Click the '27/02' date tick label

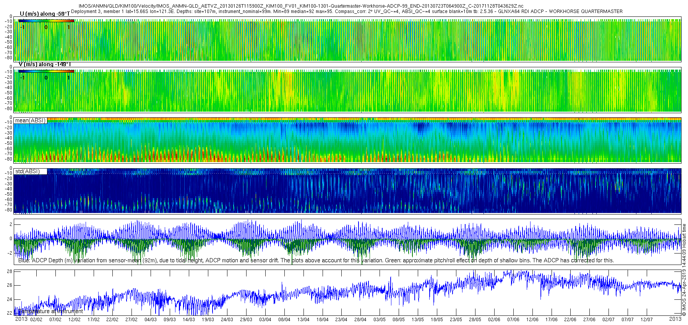coord(131,320)
